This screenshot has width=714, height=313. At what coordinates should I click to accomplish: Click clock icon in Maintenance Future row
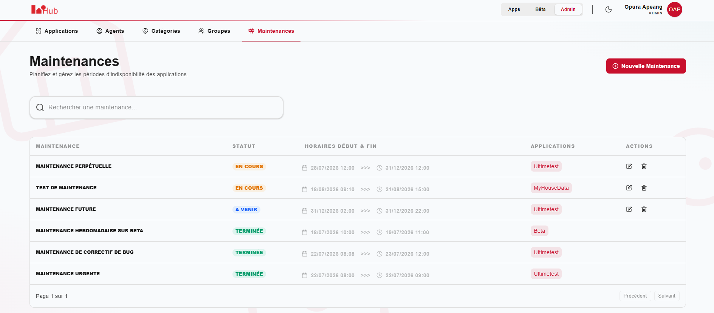(x=379, y=211)
